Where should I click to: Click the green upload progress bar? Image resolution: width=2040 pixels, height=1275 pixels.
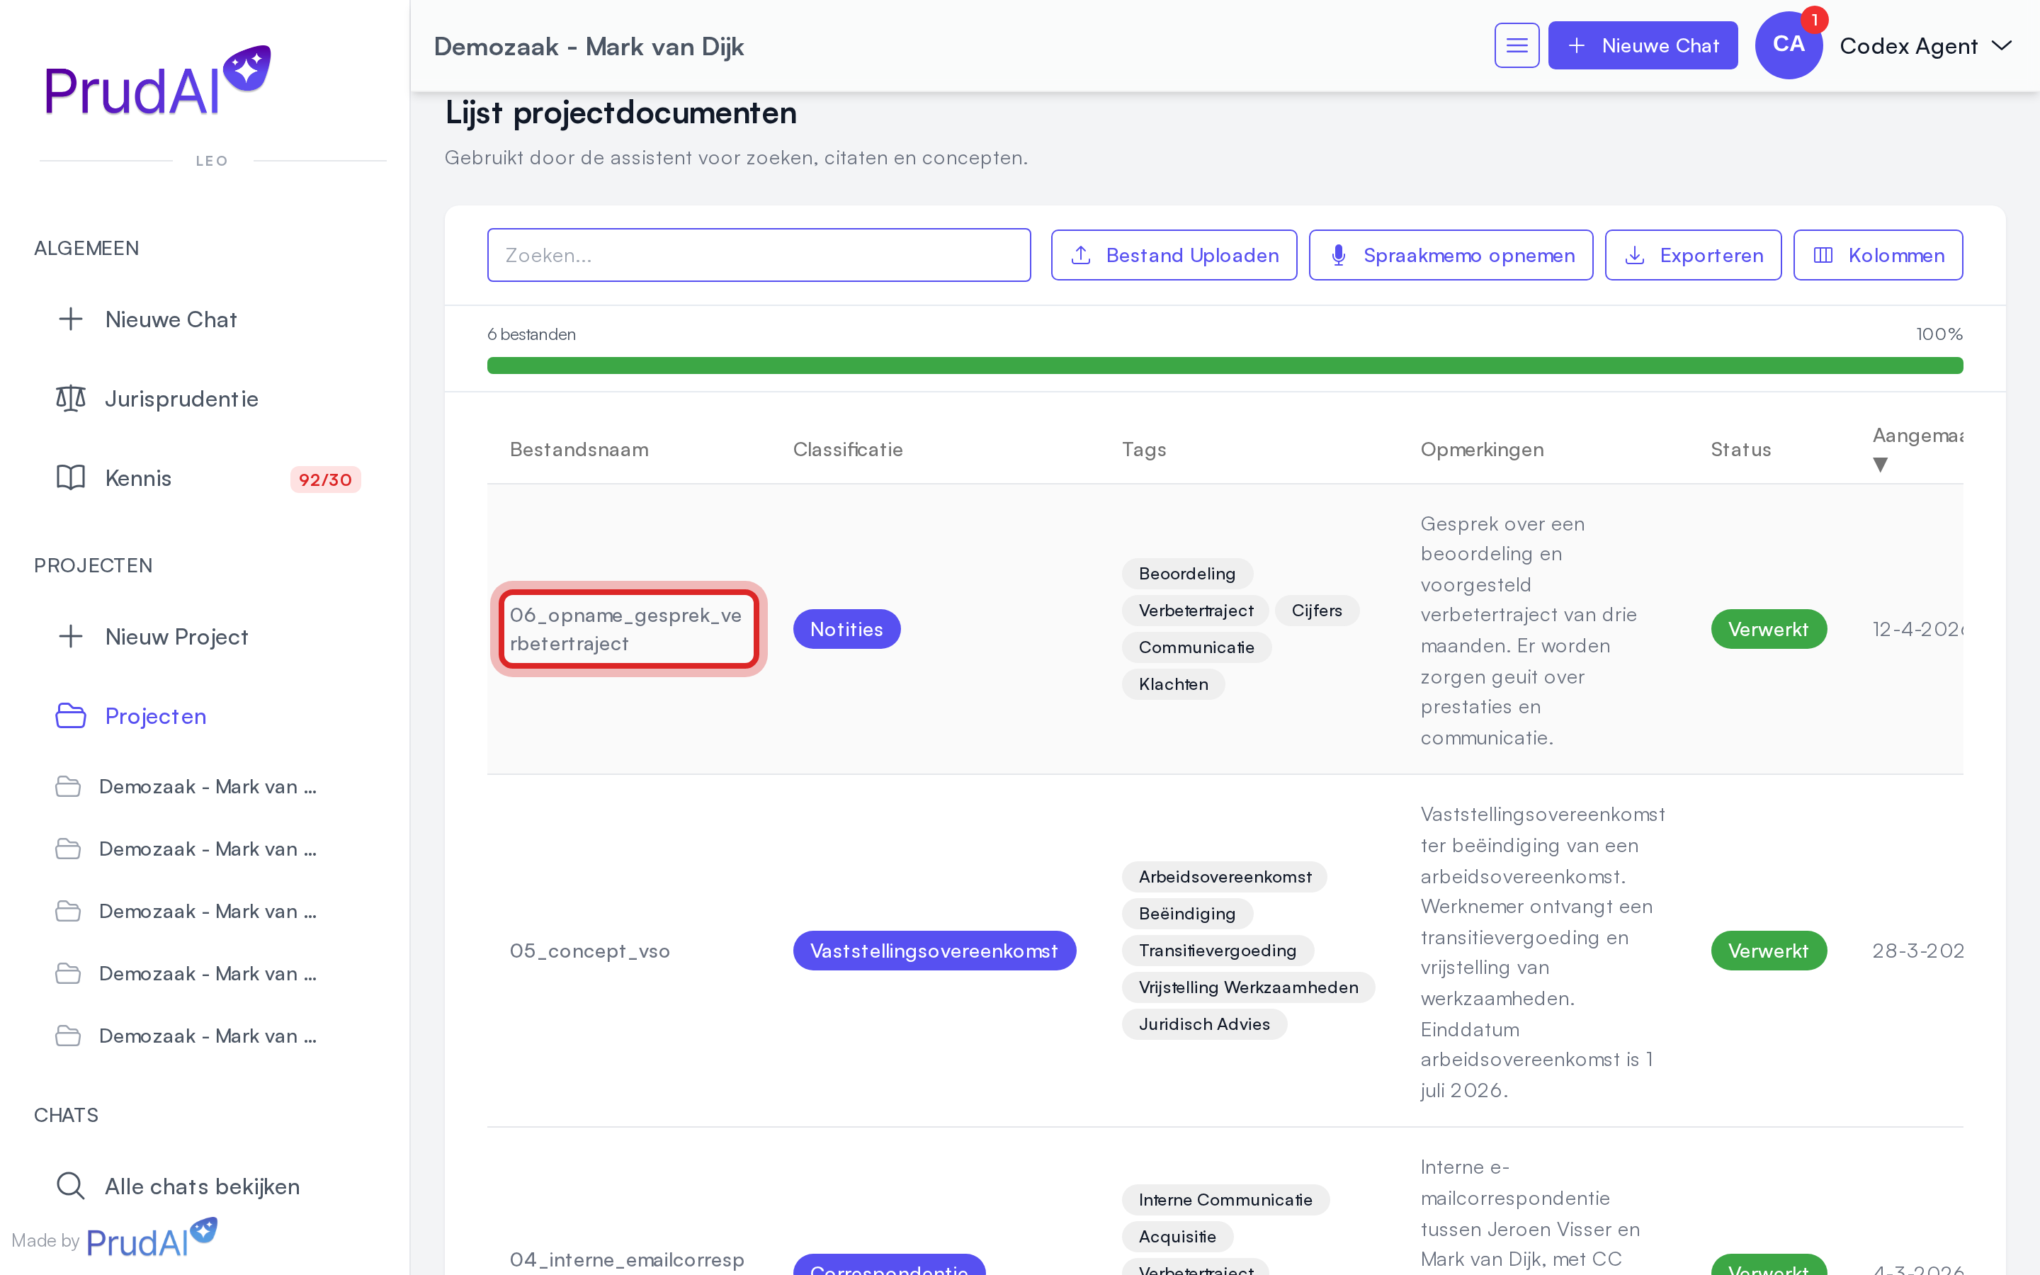tap(1225, 365)
